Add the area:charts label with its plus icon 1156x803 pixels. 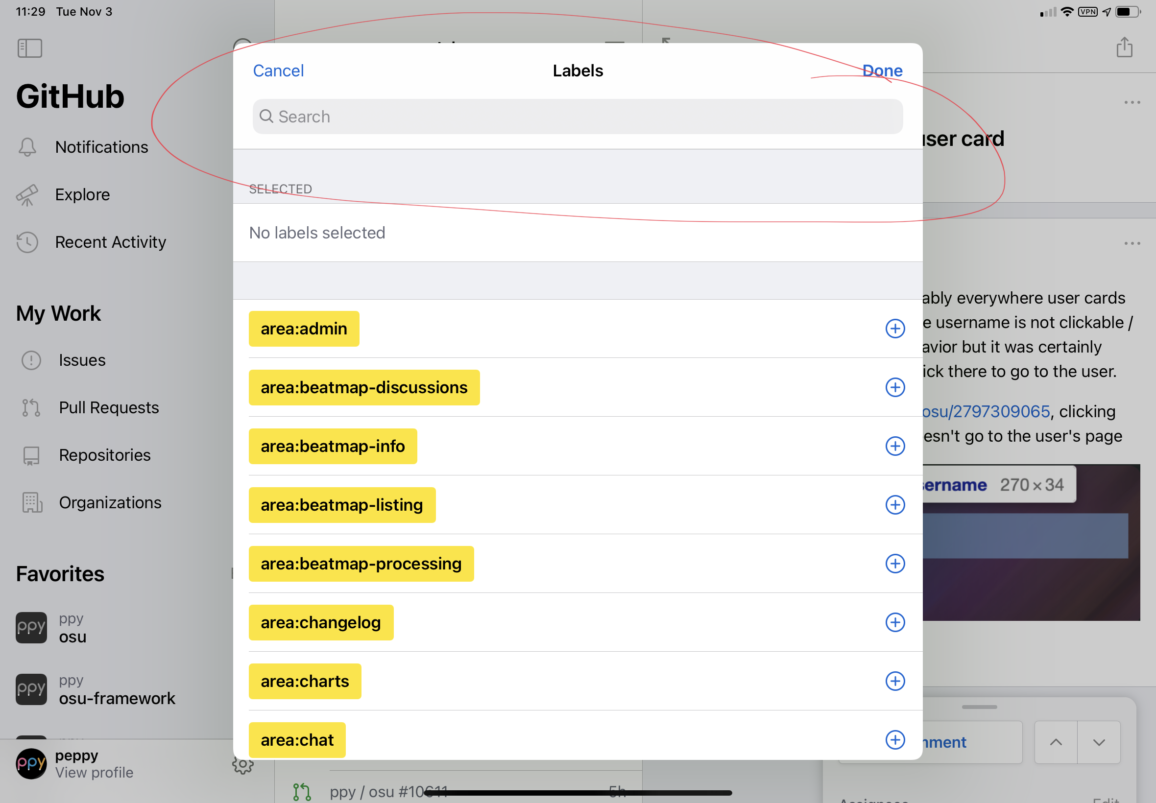(x=895, y=681)
